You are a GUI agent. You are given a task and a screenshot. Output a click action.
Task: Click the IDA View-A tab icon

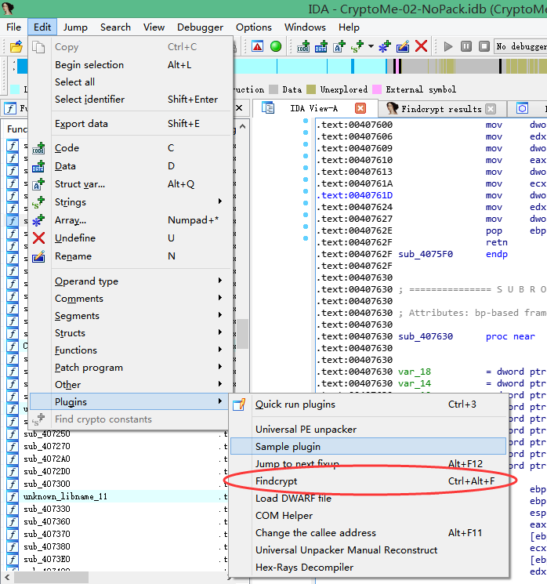268,108
